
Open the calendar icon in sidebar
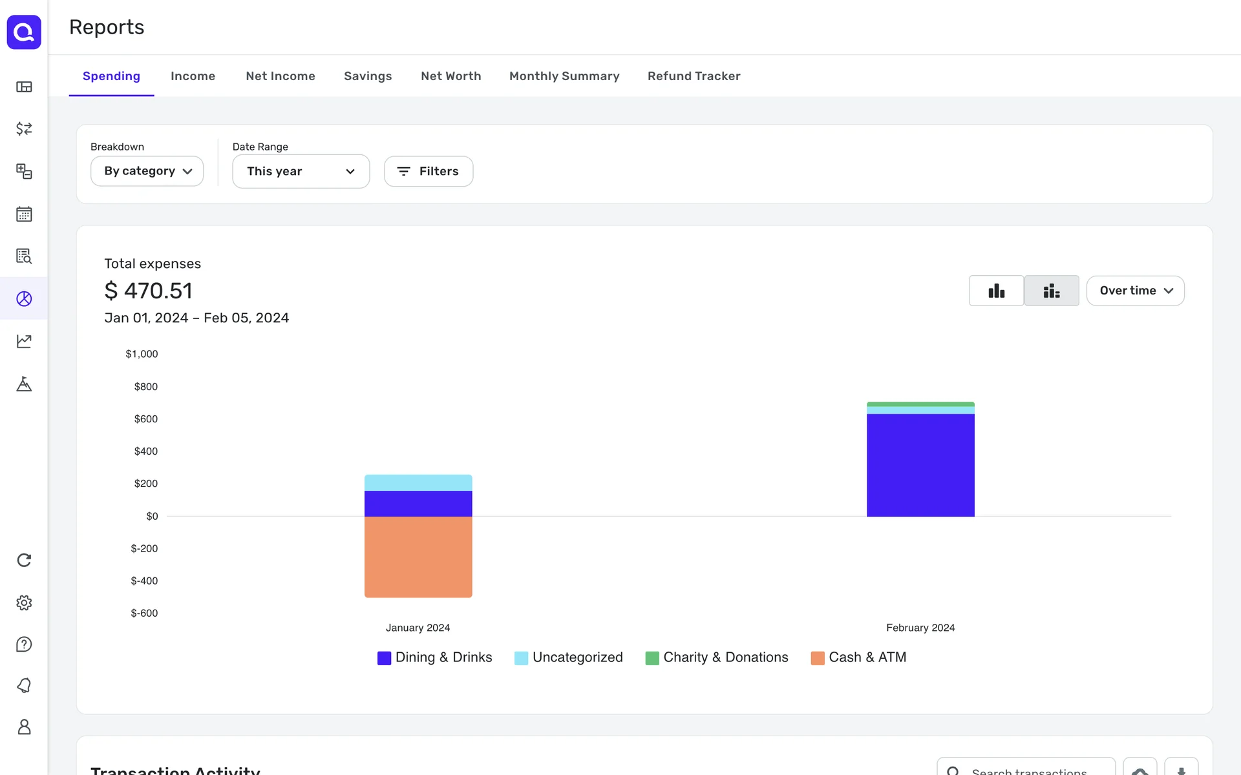[x=24, y=214]
